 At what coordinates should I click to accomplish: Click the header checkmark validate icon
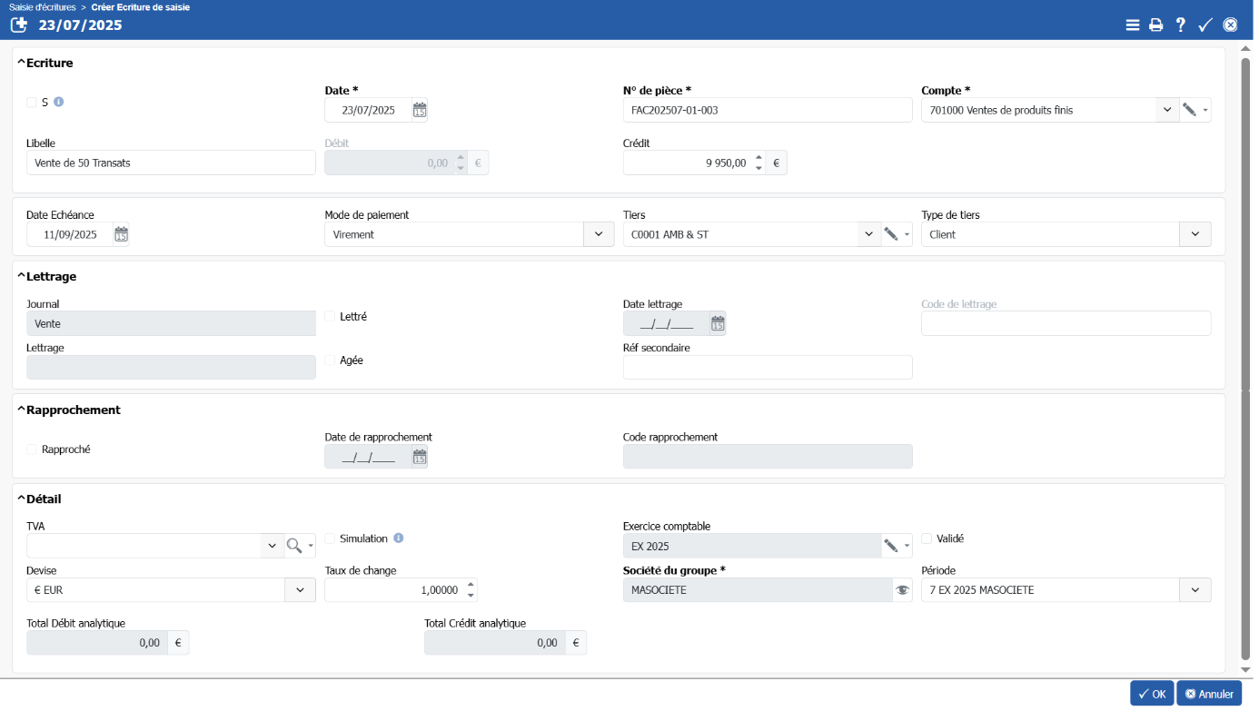click(x=1205, y=25)
